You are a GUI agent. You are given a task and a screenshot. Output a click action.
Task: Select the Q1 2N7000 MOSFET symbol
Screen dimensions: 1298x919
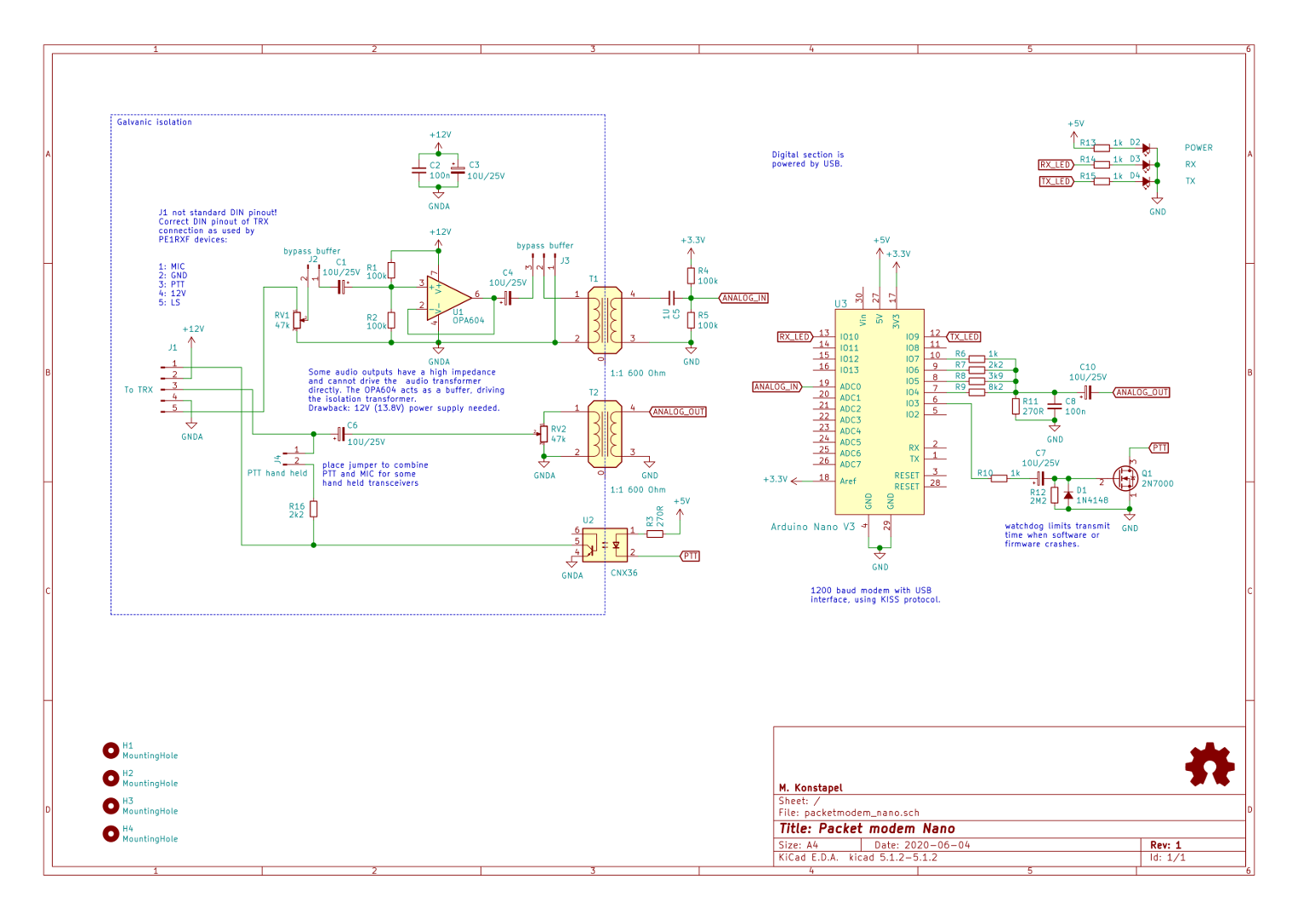point(1125,478)
